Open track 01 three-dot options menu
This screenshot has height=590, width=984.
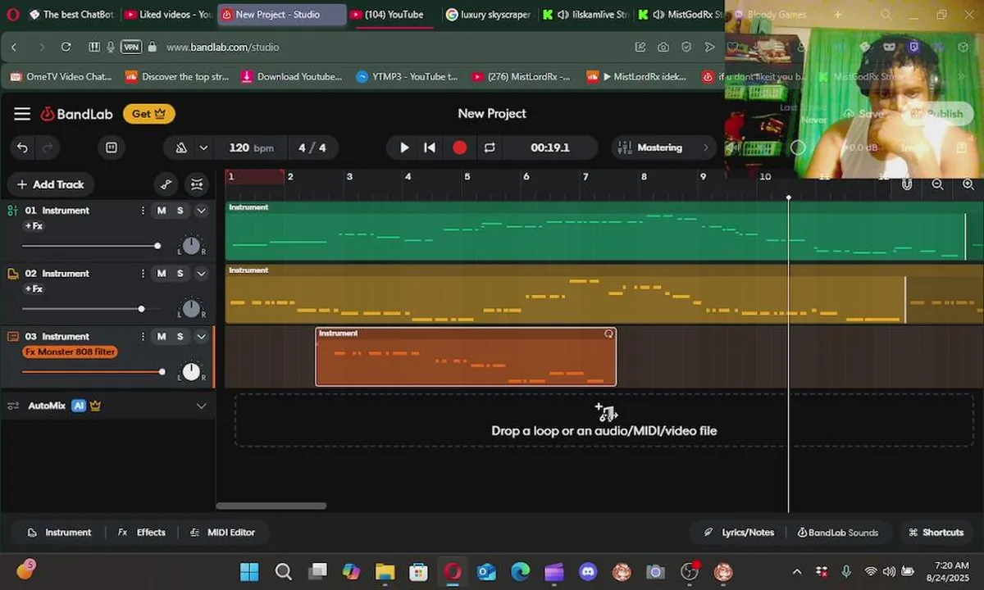point(143,211)
